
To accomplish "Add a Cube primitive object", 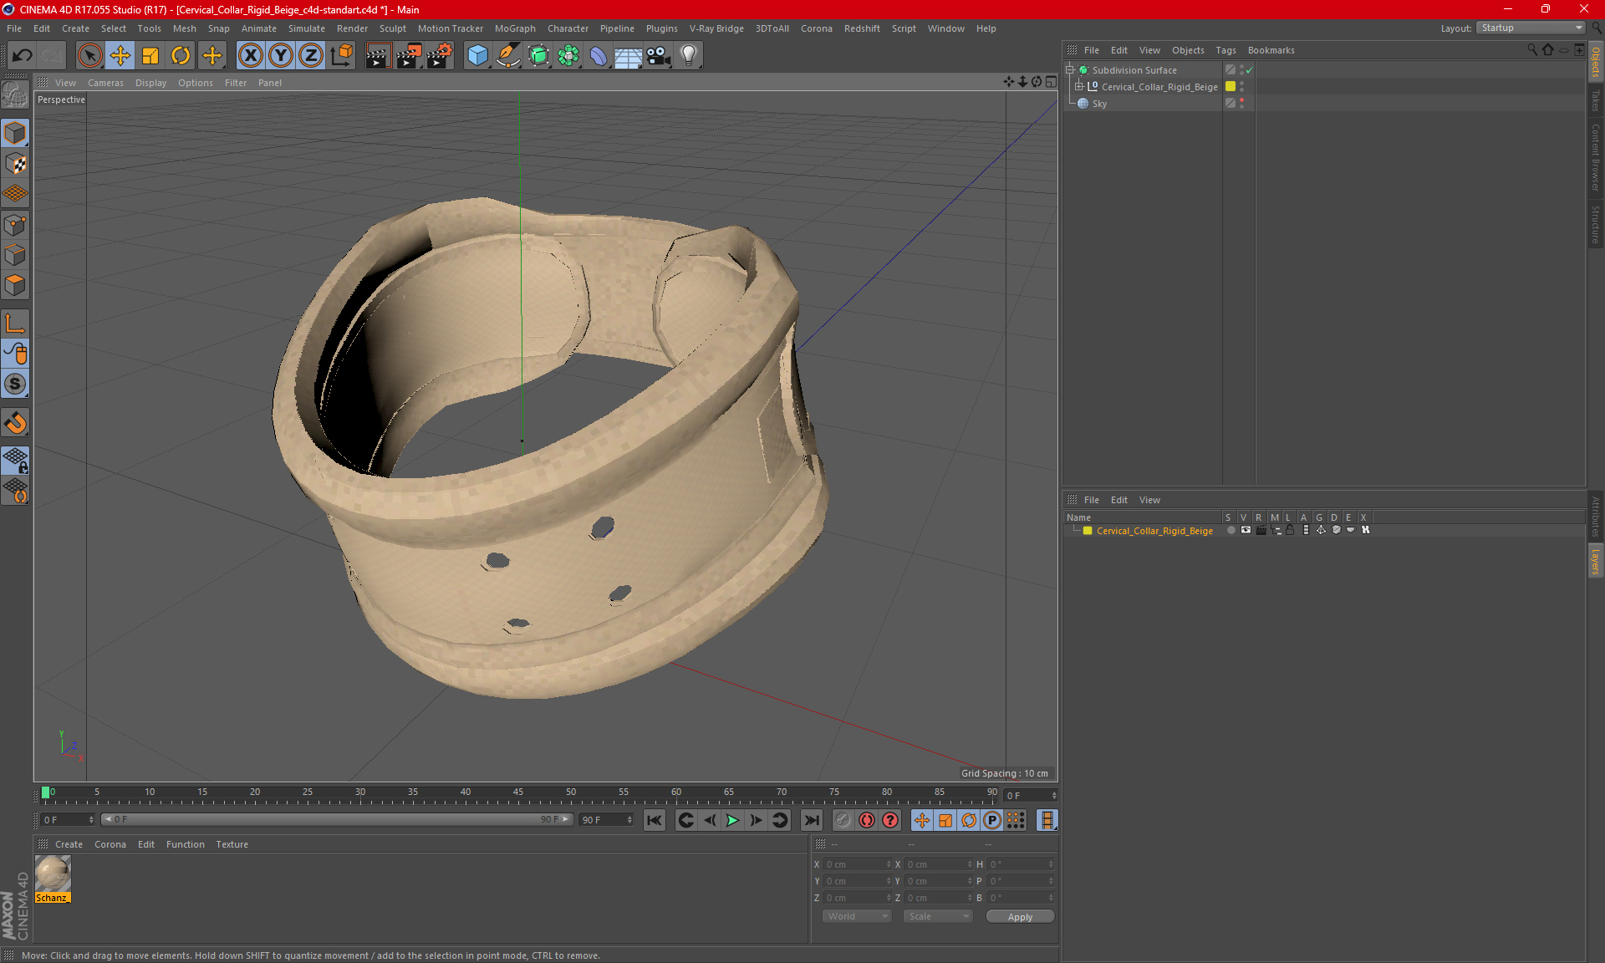I will [477, 55].
